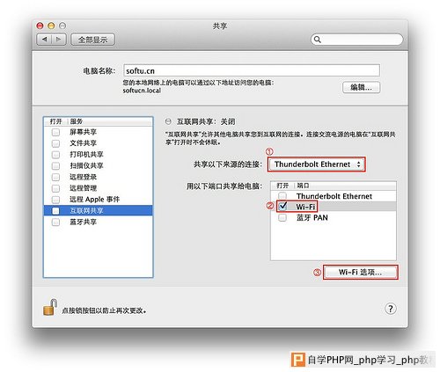Click the magnifying glass search icon

pyautogui.click(x=317, y=40)
